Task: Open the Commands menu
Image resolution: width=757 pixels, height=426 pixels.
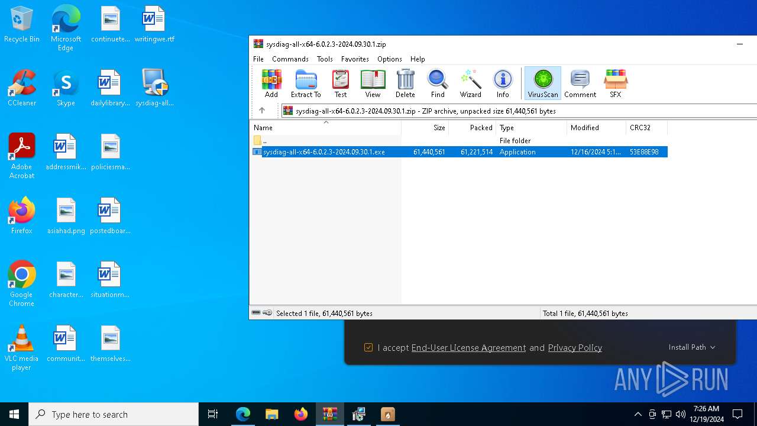Action: pos(290,59)
